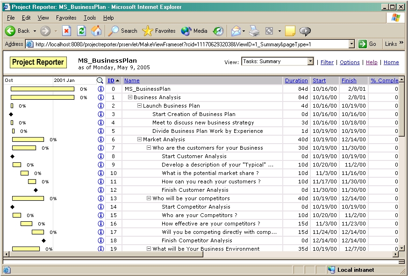Click the Gantt bar for Business Analysis
The image size is (408, 276).
[x=43, y=97]
